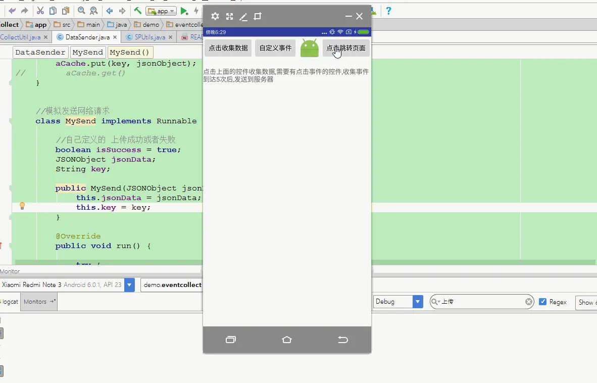The image size is (597, 383).
Task: Click the demo breadcrumb package
Action: click(146, 25)
